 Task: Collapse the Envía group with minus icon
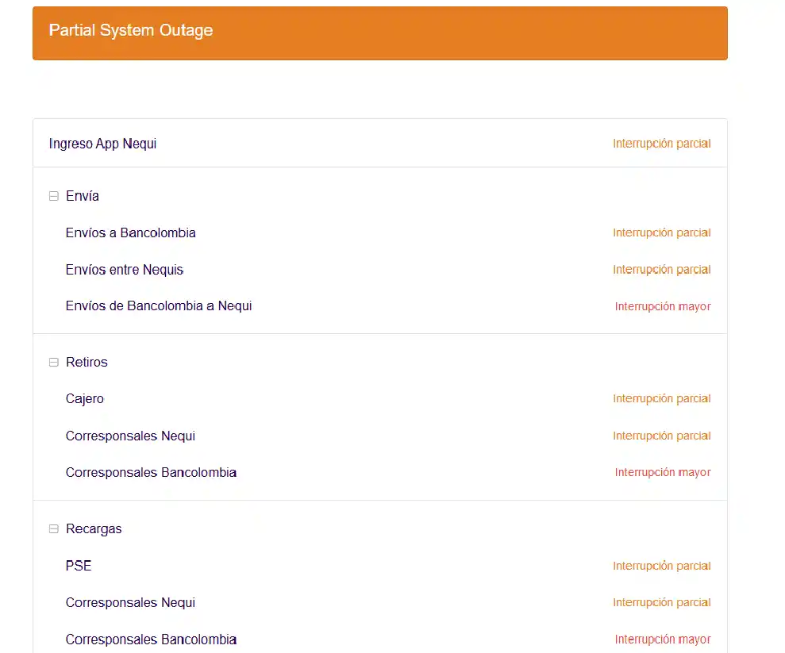[54, 196]
